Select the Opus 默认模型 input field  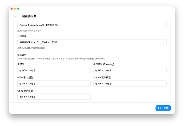click(x=54, y=97)
